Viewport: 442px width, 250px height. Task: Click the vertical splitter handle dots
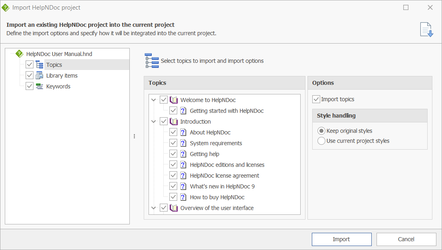pyautogui.click(x=134, y=136)
